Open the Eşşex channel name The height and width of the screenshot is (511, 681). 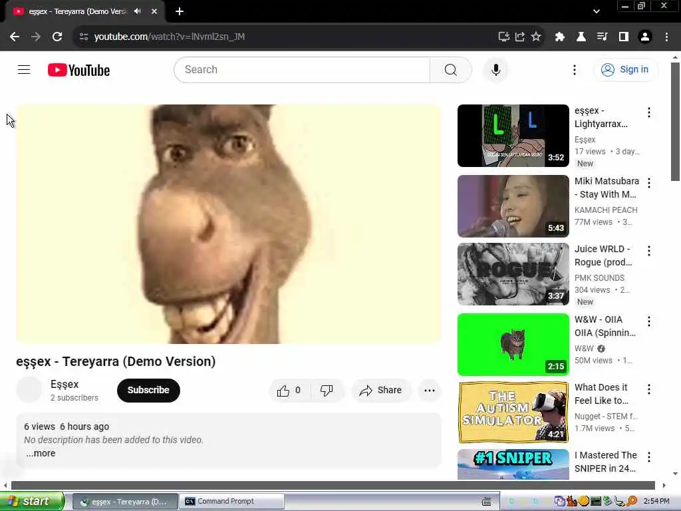pyautogui.click(x=65, y=384)
